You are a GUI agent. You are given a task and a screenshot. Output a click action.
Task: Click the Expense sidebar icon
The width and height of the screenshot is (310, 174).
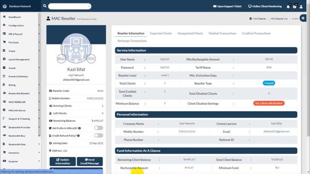tap(4, 161)
